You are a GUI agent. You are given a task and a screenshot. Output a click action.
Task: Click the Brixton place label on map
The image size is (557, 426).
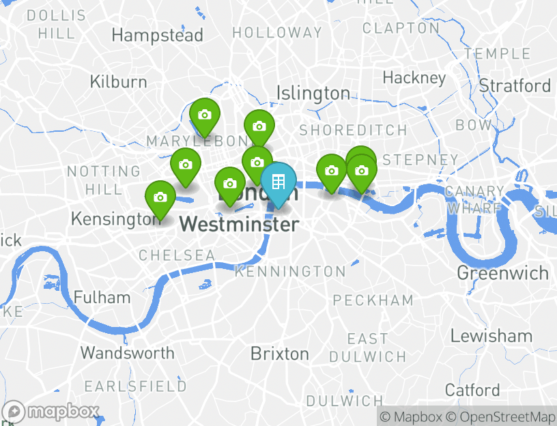click(x=280, y=354)
